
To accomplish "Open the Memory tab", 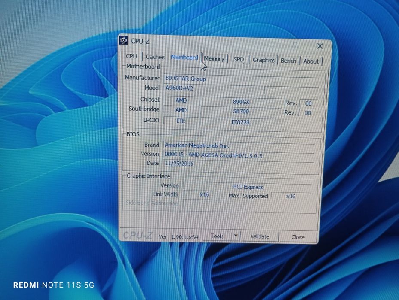I will coord(214,59).
